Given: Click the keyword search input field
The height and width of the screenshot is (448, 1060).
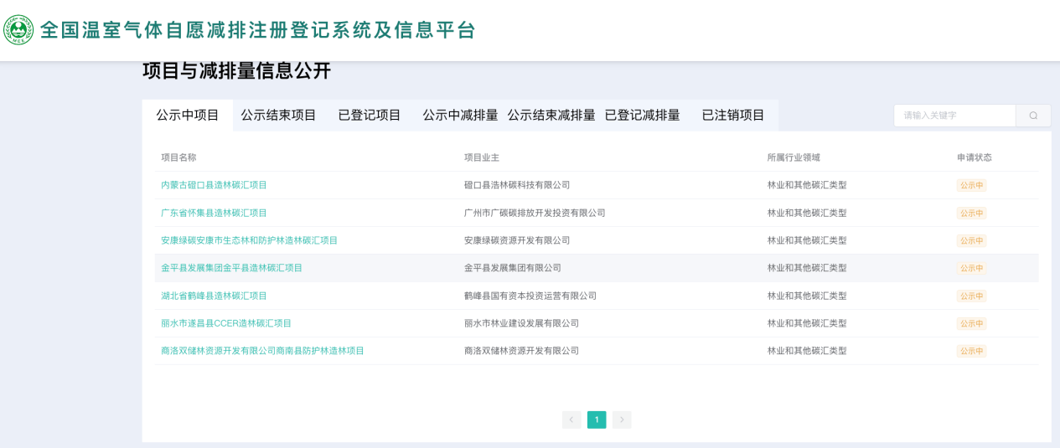Looking at the screenshot, I should (954, 116).
